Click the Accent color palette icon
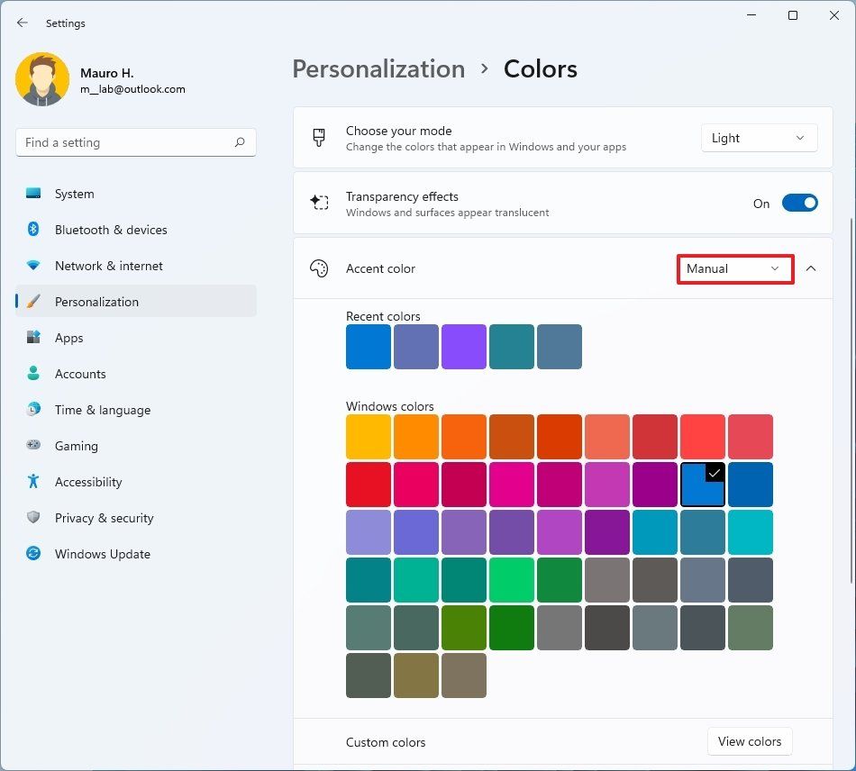856x771 pixels. [x=319, y=268]
